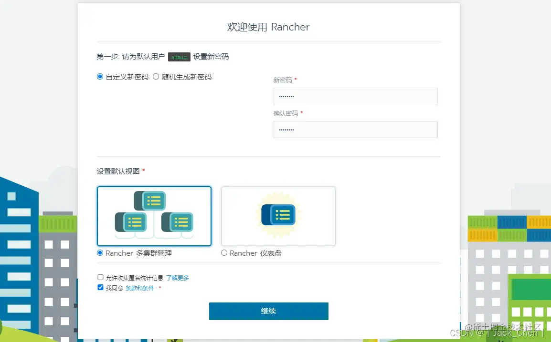551x342 pixels.
Task: Click the top cluster node icon in multi-cluster graphic
Action: pyautogui.click(x=151, y=201)
